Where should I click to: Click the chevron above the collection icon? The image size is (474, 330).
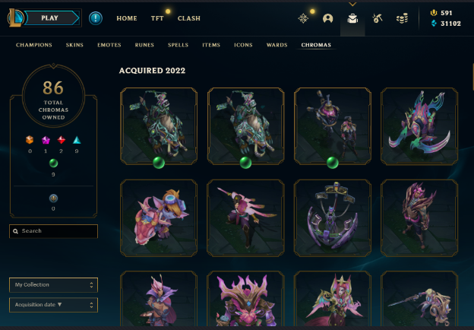352,5
